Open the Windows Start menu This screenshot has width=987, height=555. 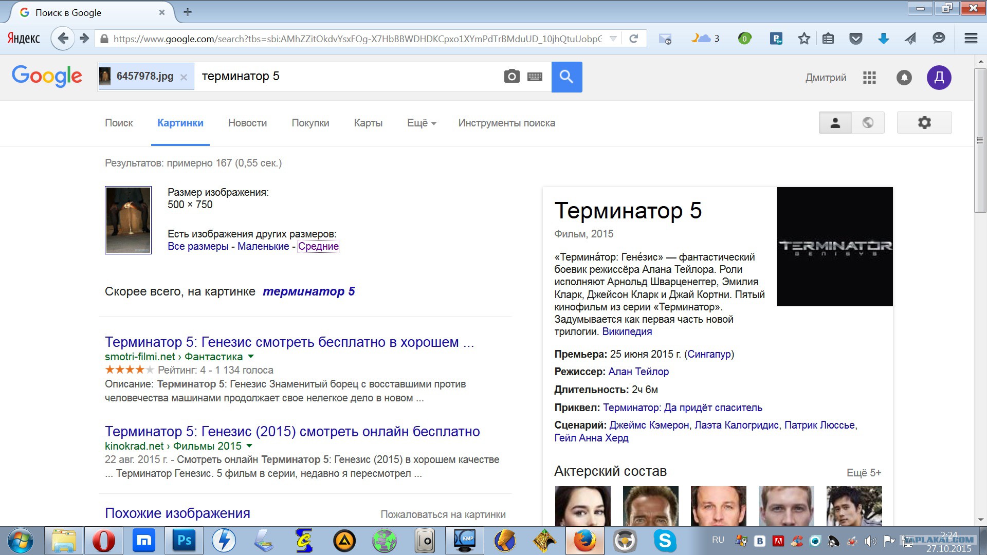pos(21,541)
